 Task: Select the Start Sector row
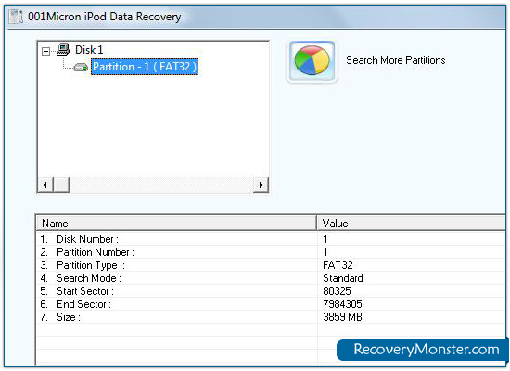click(x=272, y=291)
